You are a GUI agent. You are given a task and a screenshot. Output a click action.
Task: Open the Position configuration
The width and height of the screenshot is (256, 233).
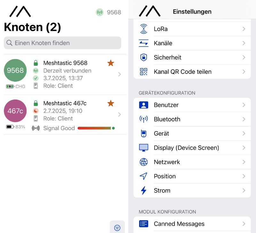coord(192,176)
